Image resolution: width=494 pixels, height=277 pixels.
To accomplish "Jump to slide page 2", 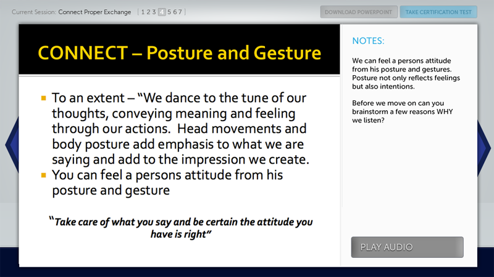I will [148, 12].
